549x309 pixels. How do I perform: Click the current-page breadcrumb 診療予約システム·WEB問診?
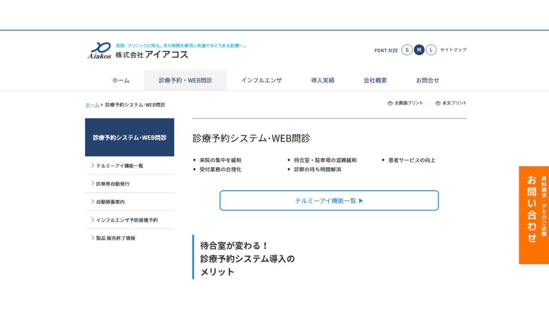135,105
